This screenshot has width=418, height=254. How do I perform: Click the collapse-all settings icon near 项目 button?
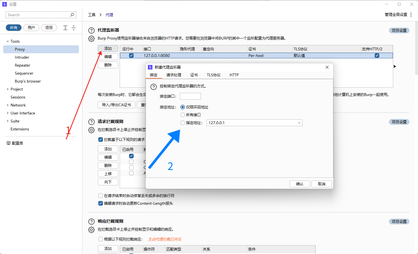coord(65,27)
